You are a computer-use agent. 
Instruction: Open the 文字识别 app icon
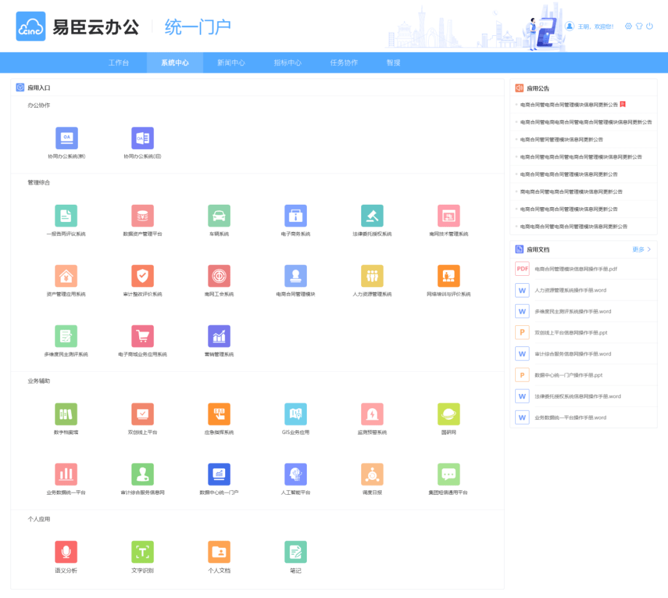coord(142,552)
